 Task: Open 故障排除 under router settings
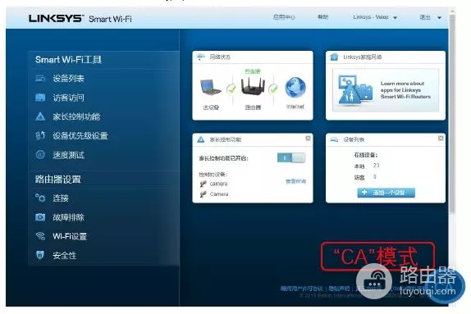click(68, 217)
